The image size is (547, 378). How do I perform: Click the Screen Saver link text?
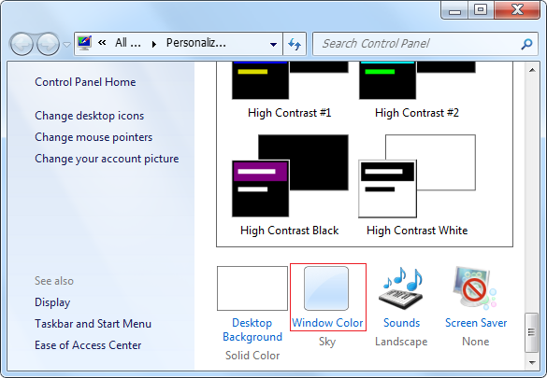[x=476, y=323]
